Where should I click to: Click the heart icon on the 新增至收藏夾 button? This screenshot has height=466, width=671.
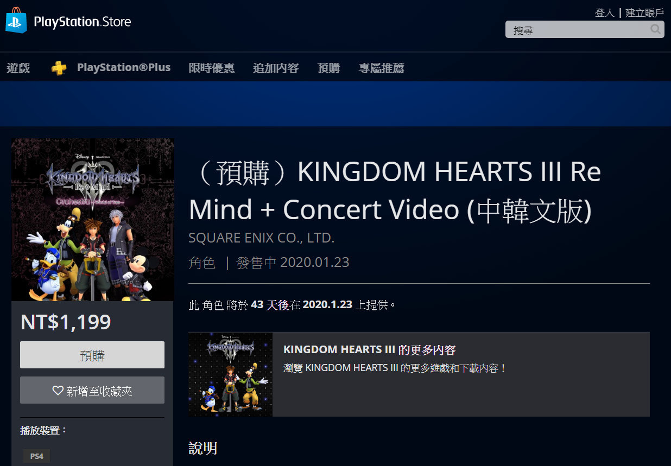pos(58,391)
